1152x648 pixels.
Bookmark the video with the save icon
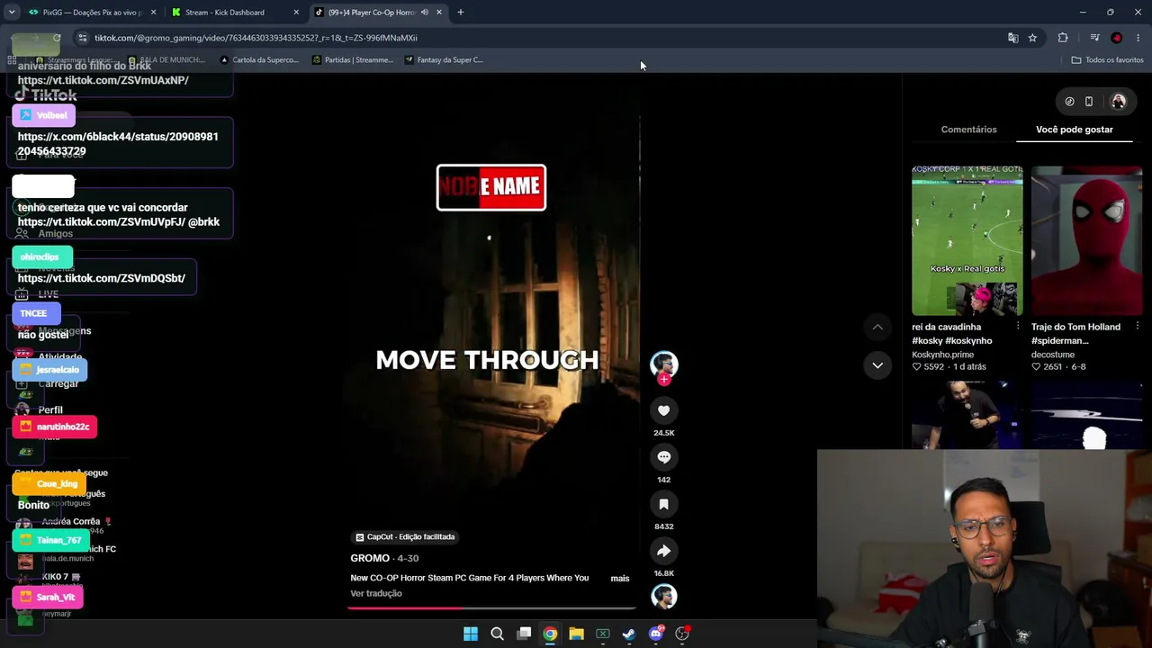663,504
